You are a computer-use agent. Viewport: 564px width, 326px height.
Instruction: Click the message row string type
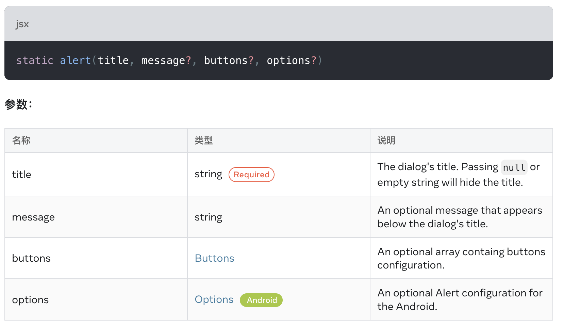[x=208, y=217]
